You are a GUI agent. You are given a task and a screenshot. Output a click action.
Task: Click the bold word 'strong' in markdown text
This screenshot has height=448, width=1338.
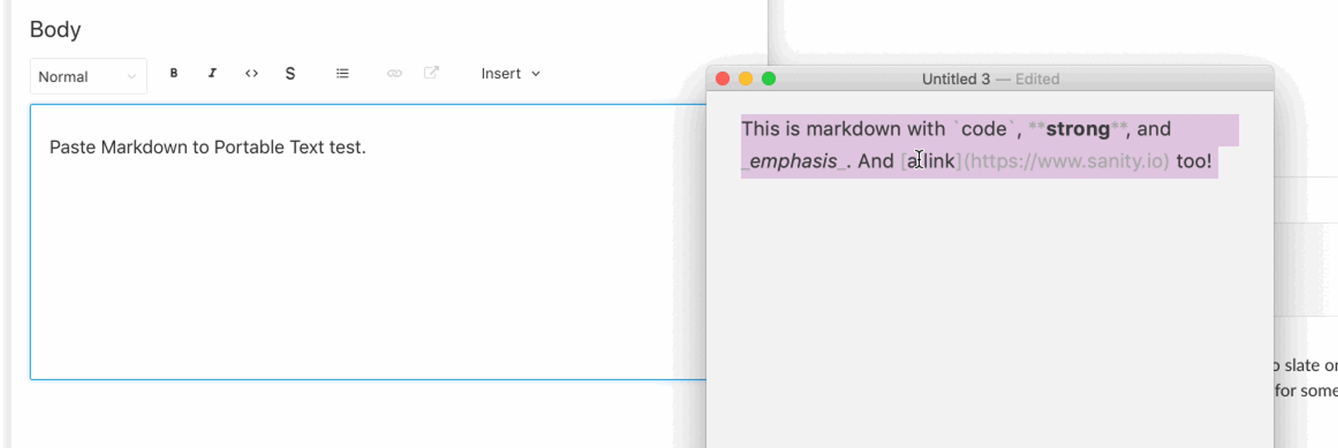[1078, 129]
